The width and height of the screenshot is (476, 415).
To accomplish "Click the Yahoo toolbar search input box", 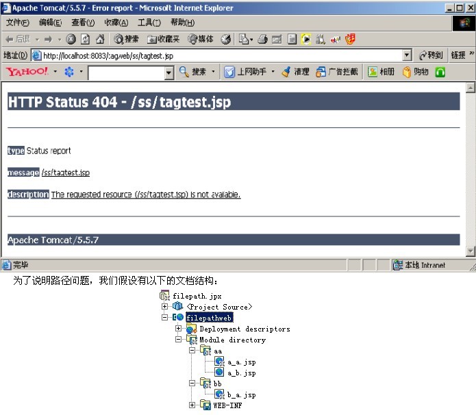I will click(127, 73).
